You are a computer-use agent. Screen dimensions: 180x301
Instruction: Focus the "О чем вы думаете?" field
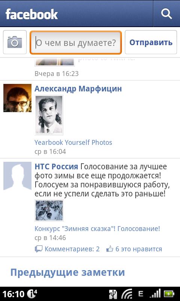pos(76,43)
